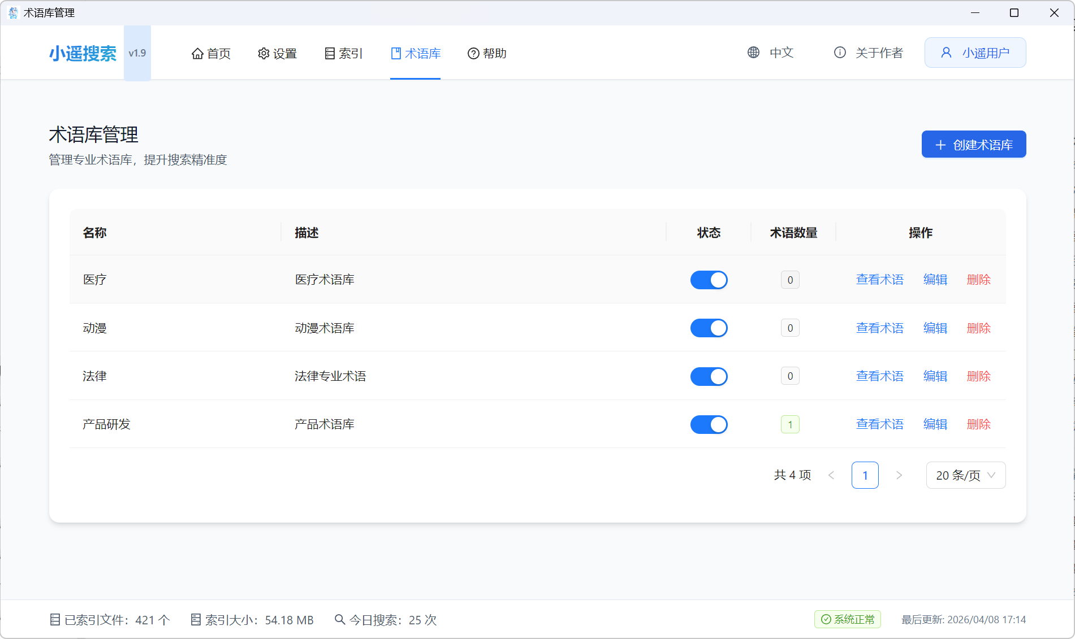Image resolution: width=1075 pixels, height=639 pixels.
Task: Go to previous page with left chevron
Action: [x=831, y=475]
